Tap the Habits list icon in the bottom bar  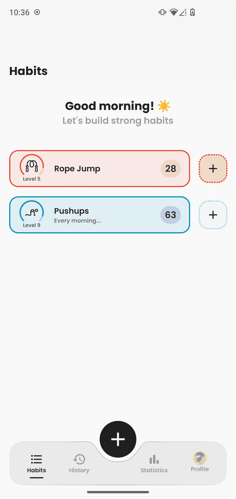(37, 459)
